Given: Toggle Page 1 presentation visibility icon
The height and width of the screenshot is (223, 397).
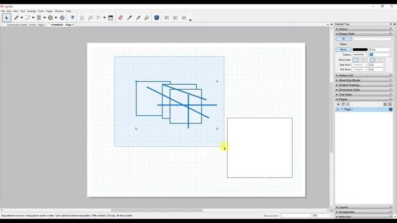Looking at the screenshot, I should (390, 109).
